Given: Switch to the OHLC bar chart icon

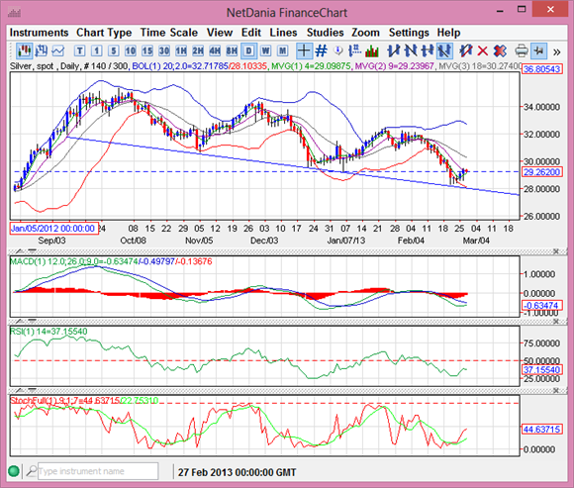Looking at the screenshot, I should click(42, 50).
